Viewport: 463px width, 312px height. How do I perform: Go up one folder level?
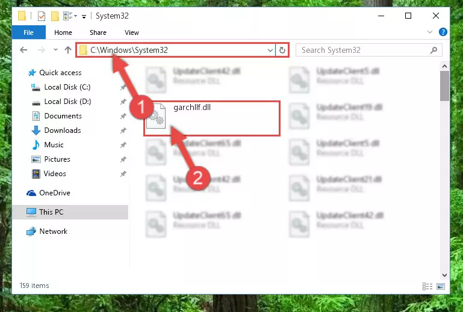coord(68,50)
